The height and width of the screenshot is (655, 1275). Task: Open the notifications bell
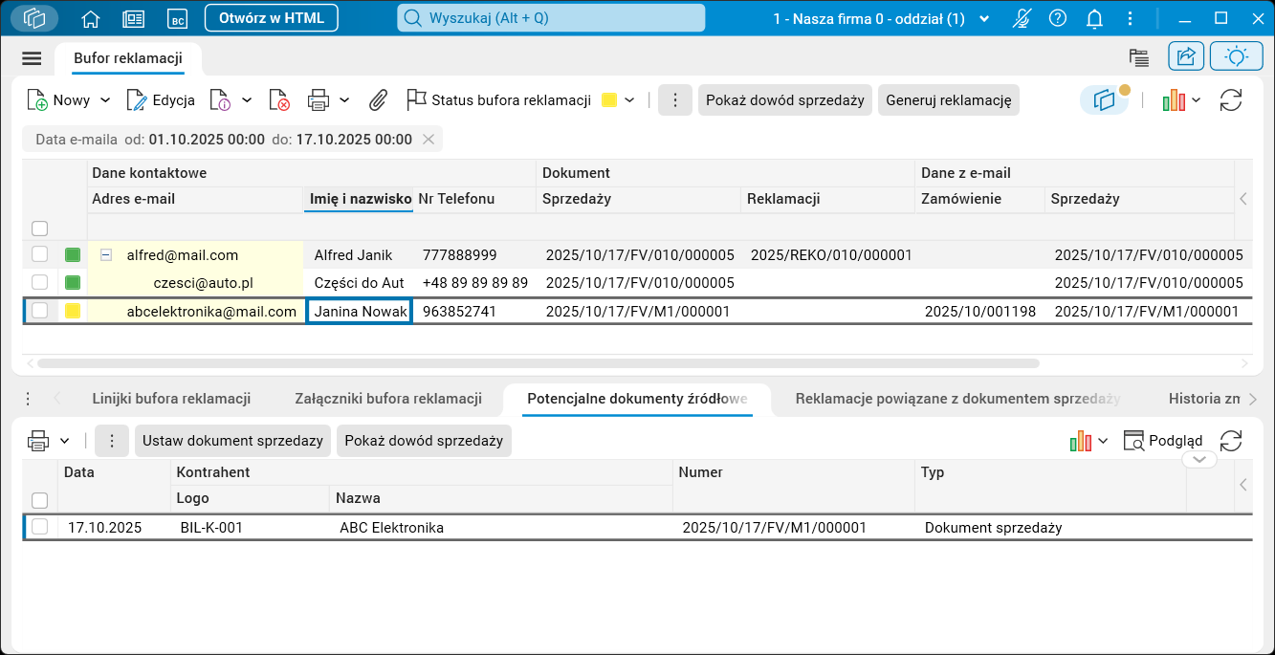point(1095,18)
